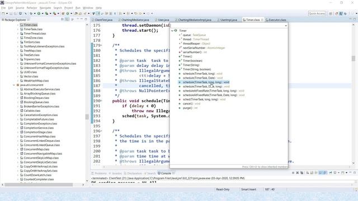Select ConcurrentHashMap.class in Package Explorer
The width and height of the screenshot is (358, 201).
pos(40,136)
